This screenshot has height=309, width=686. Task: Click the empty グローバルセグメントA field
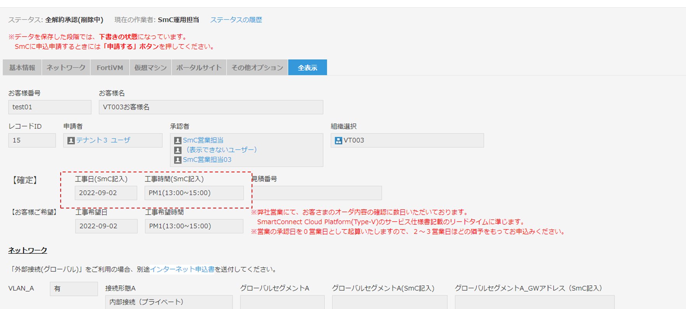point(282,302)
